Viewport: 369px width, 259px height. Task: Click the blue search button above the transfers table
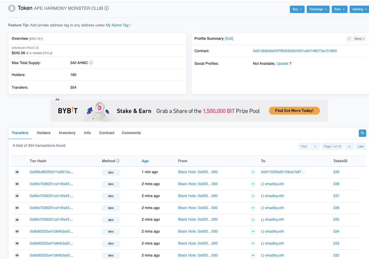pyautogui.click(x=362, y=133)
